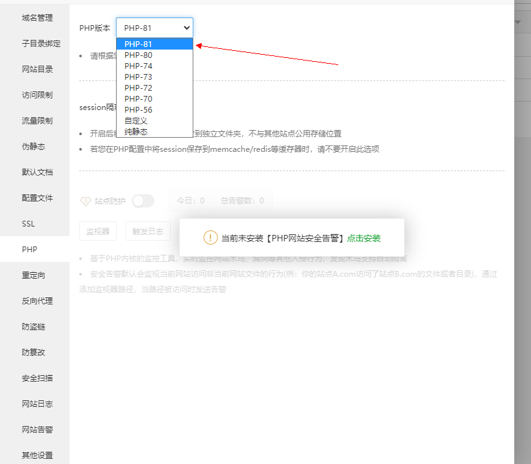Image resolution: width=531 pixels, height=464 pixels.
Task: Pick the 纯静态 option
Action: pyautogui.click(x=136, y=131)
